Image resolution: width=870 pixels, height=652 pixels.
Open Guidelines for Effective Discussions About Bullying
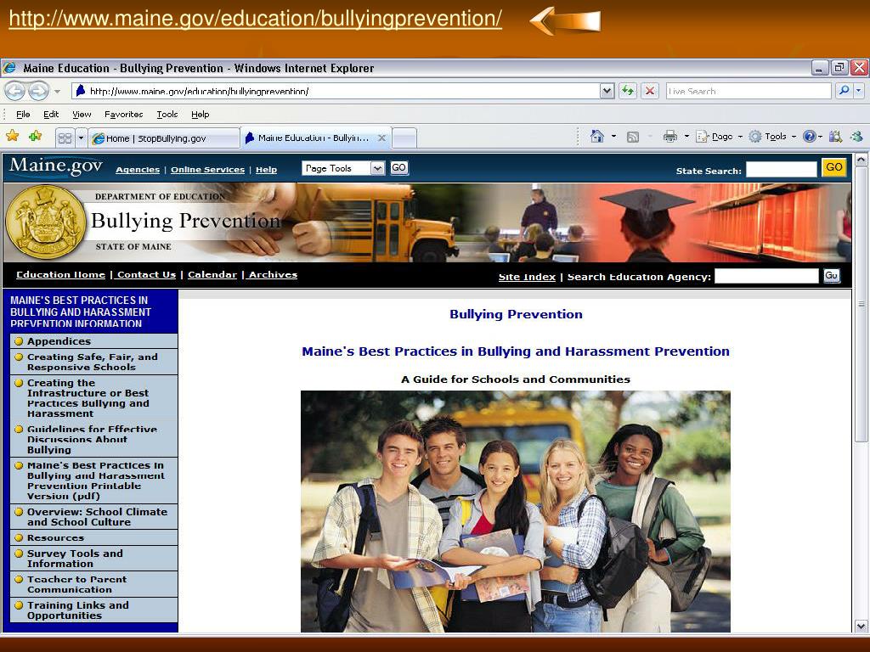94,439
